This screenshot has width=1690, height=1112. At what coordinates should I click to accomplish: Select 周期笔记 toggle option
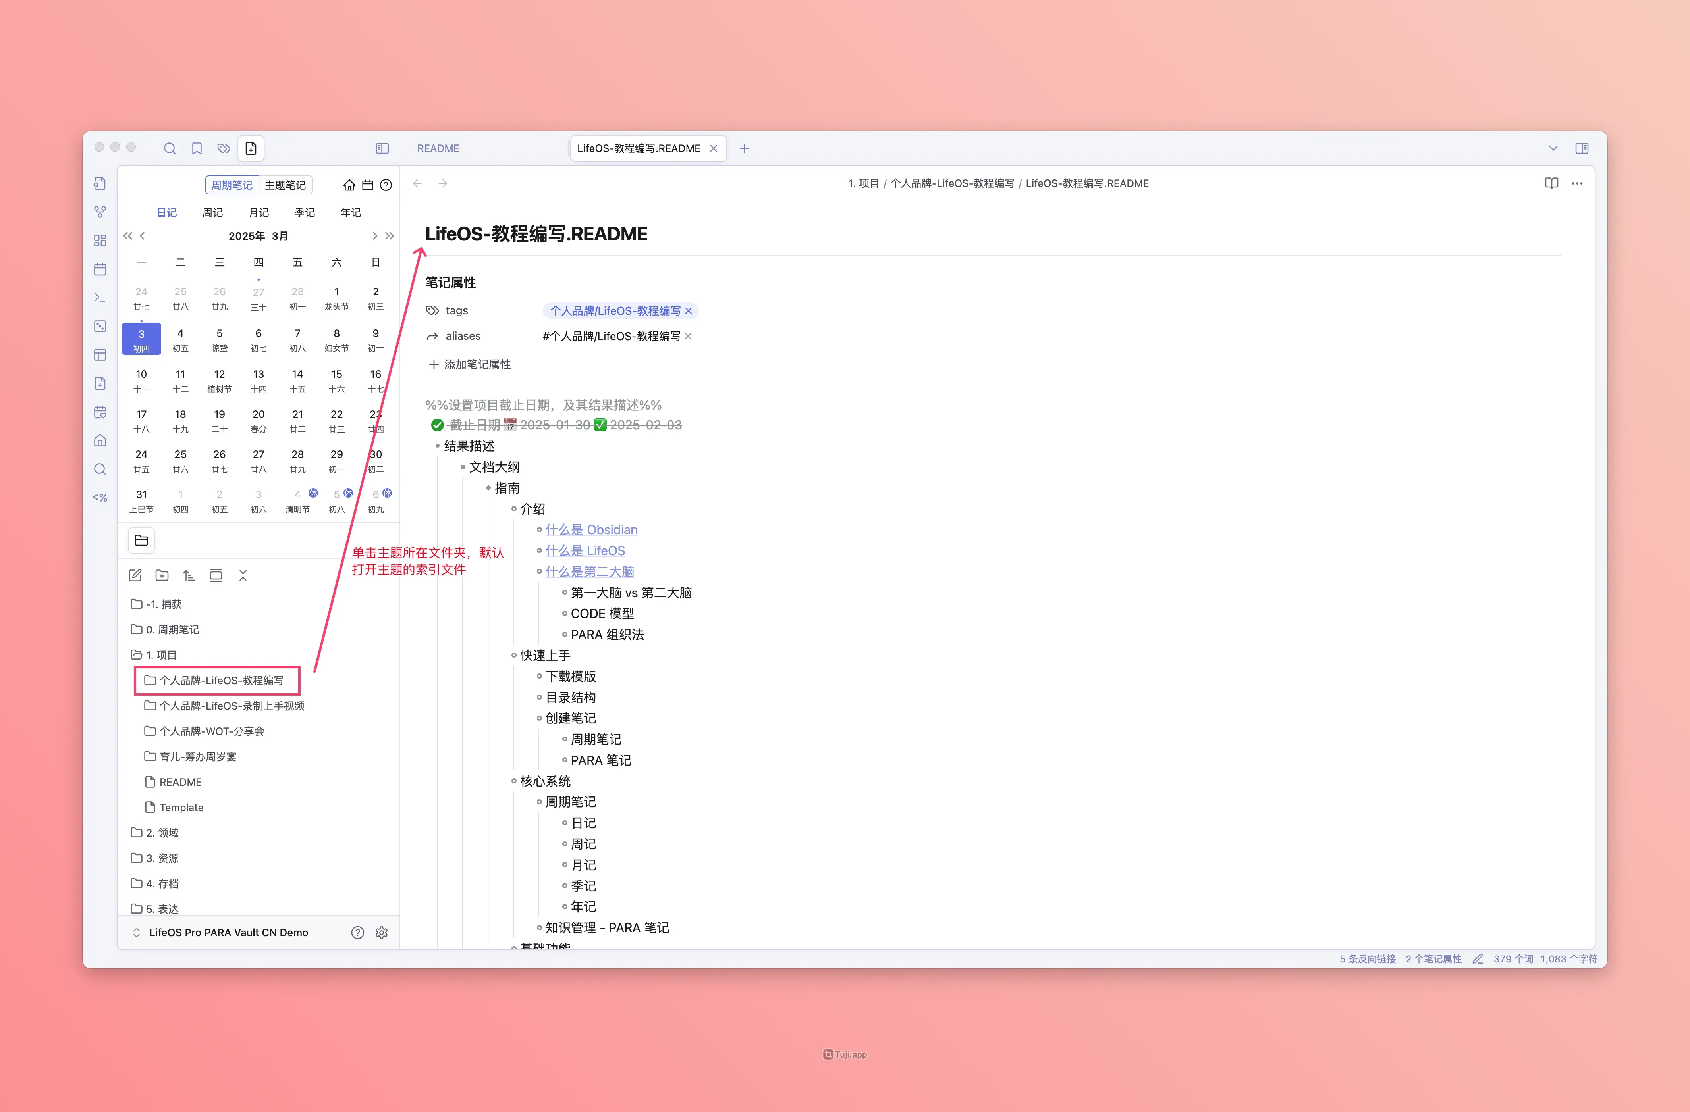[x=232, y=185]
